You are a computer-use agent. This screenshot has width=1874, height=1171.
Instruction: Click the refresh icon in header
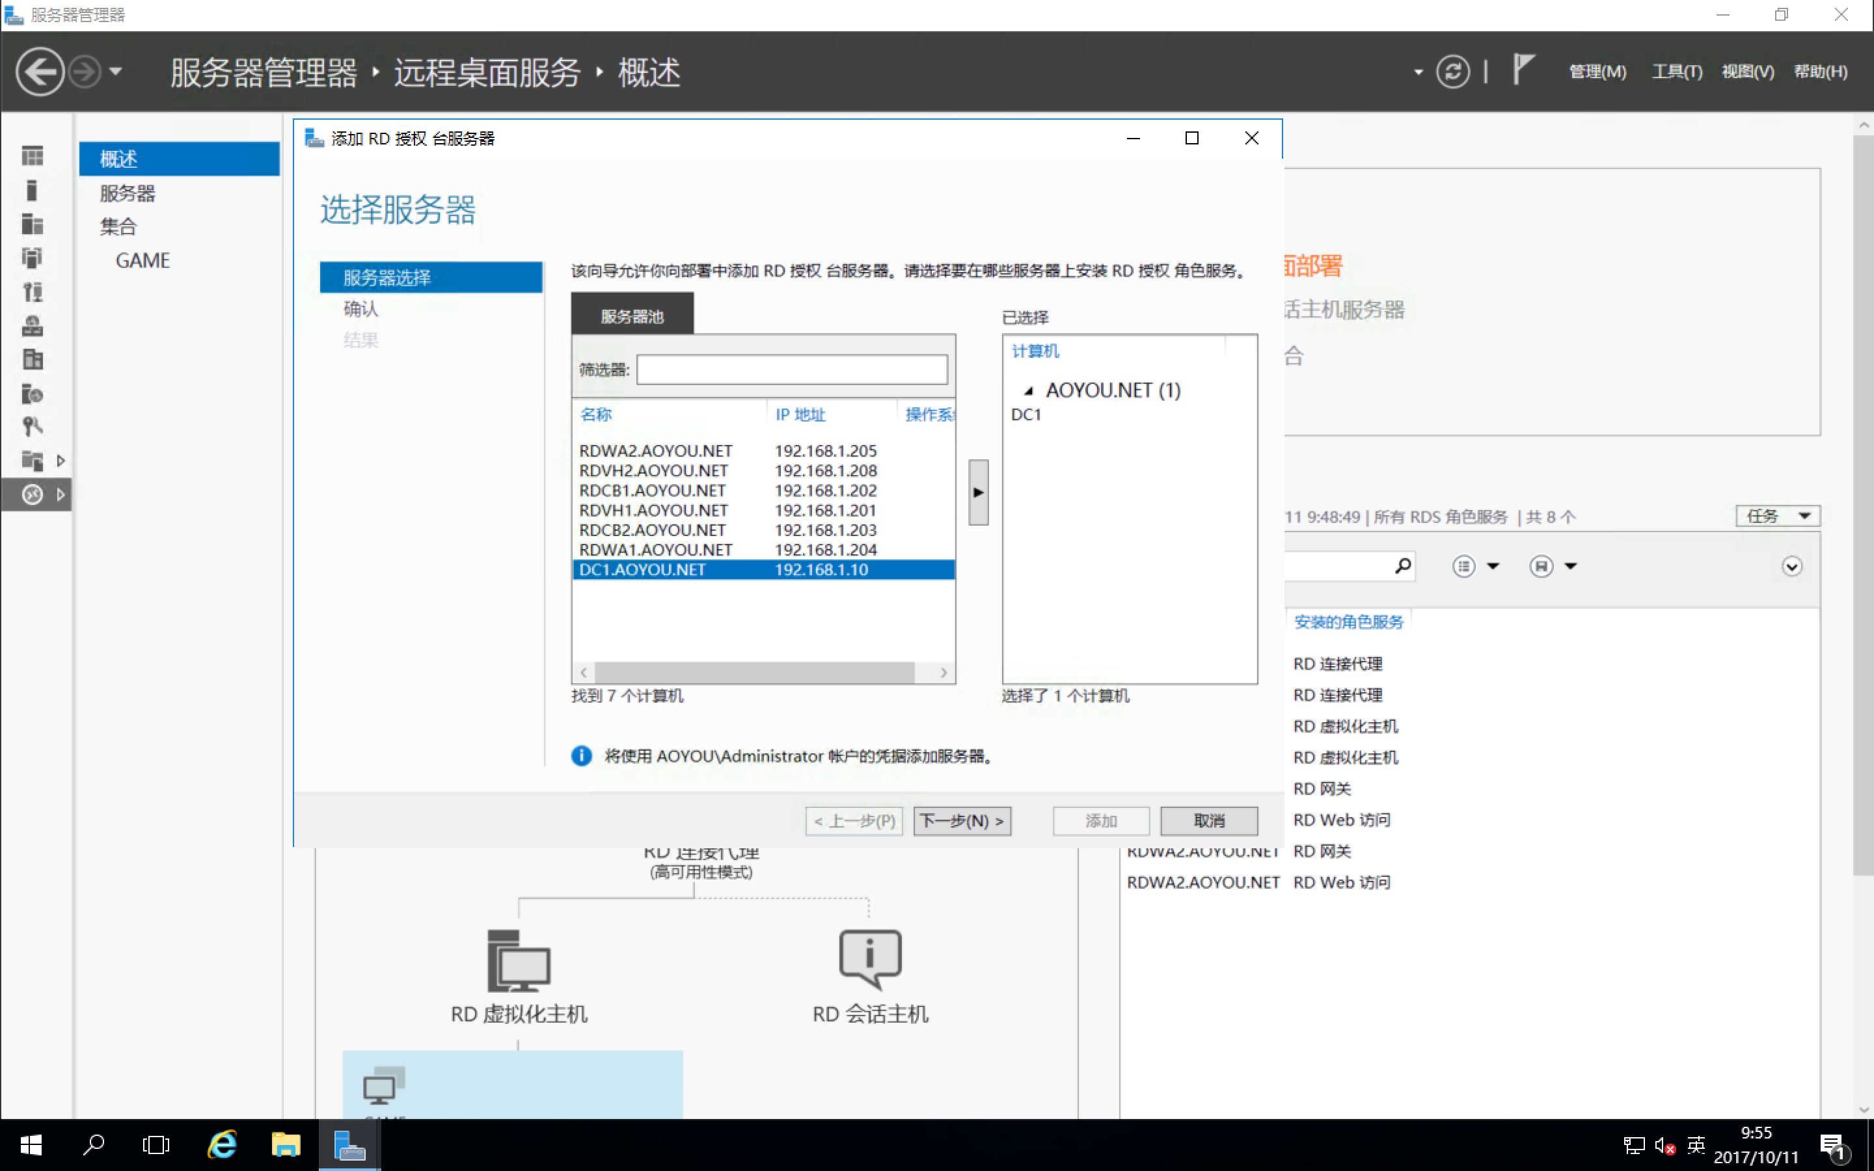pos(1452,72)
